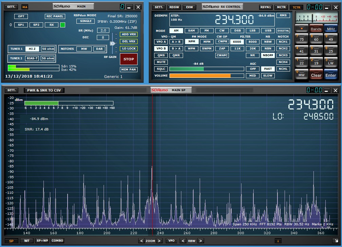The height and width of the screenshot is (247, 342).
Task: Adjust the RF GAIN slider handle
Action: (x=112, y=43)
